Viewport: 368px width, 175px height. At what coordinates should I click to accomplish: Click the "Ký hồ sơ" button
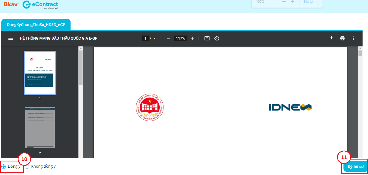point(355,167)
